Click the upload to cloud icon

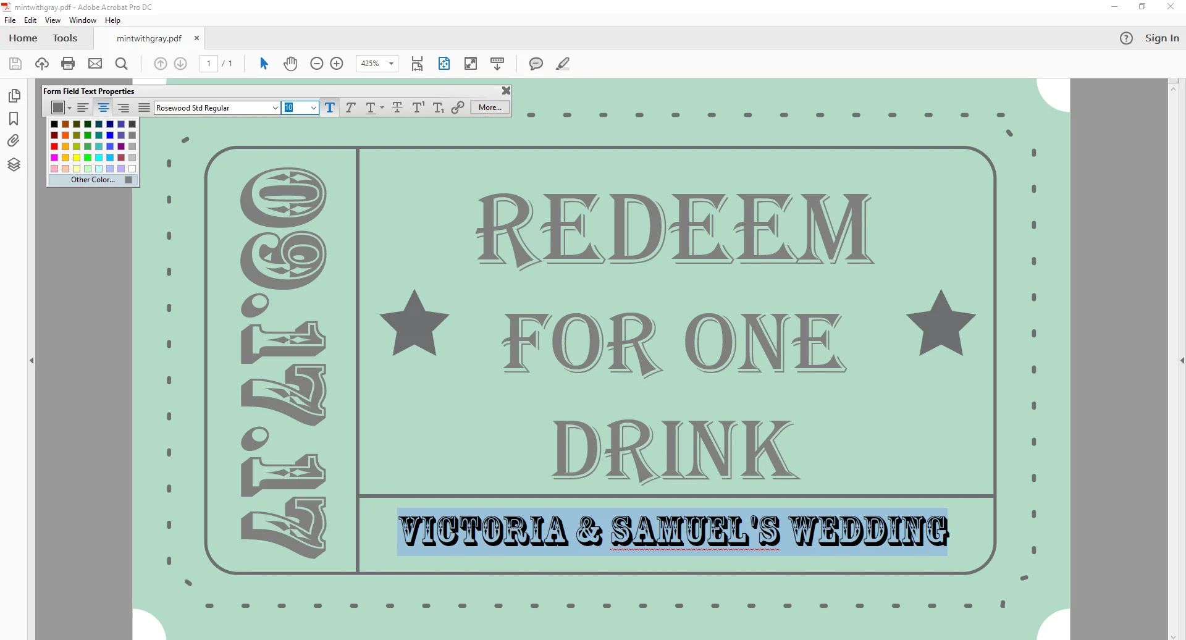coord(42,64)
